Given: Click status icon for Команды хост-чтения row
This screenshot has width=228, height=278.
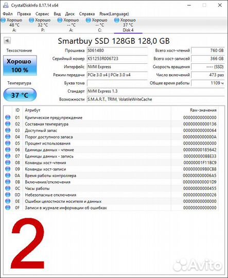Looking at the screenshot, I should click(x=8, y=163).
